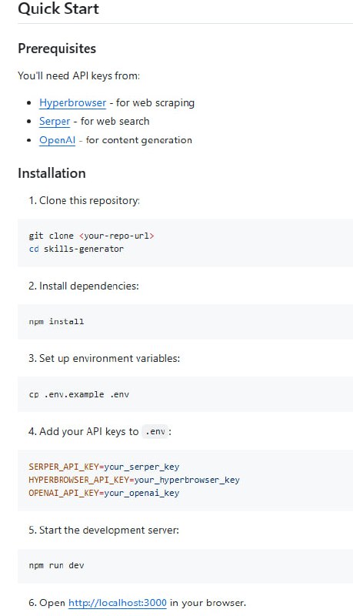Screen dimensions: 353x616
Task: Click the HYPERBROWSER_API_KEY line
Action: click(134, 480)
